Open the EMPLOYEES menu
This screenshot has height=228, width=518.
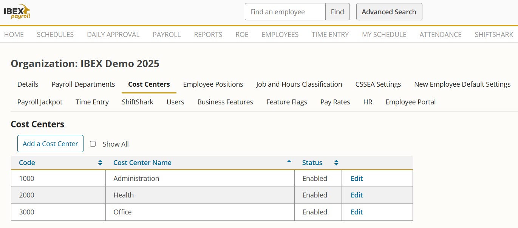[280, 34]
